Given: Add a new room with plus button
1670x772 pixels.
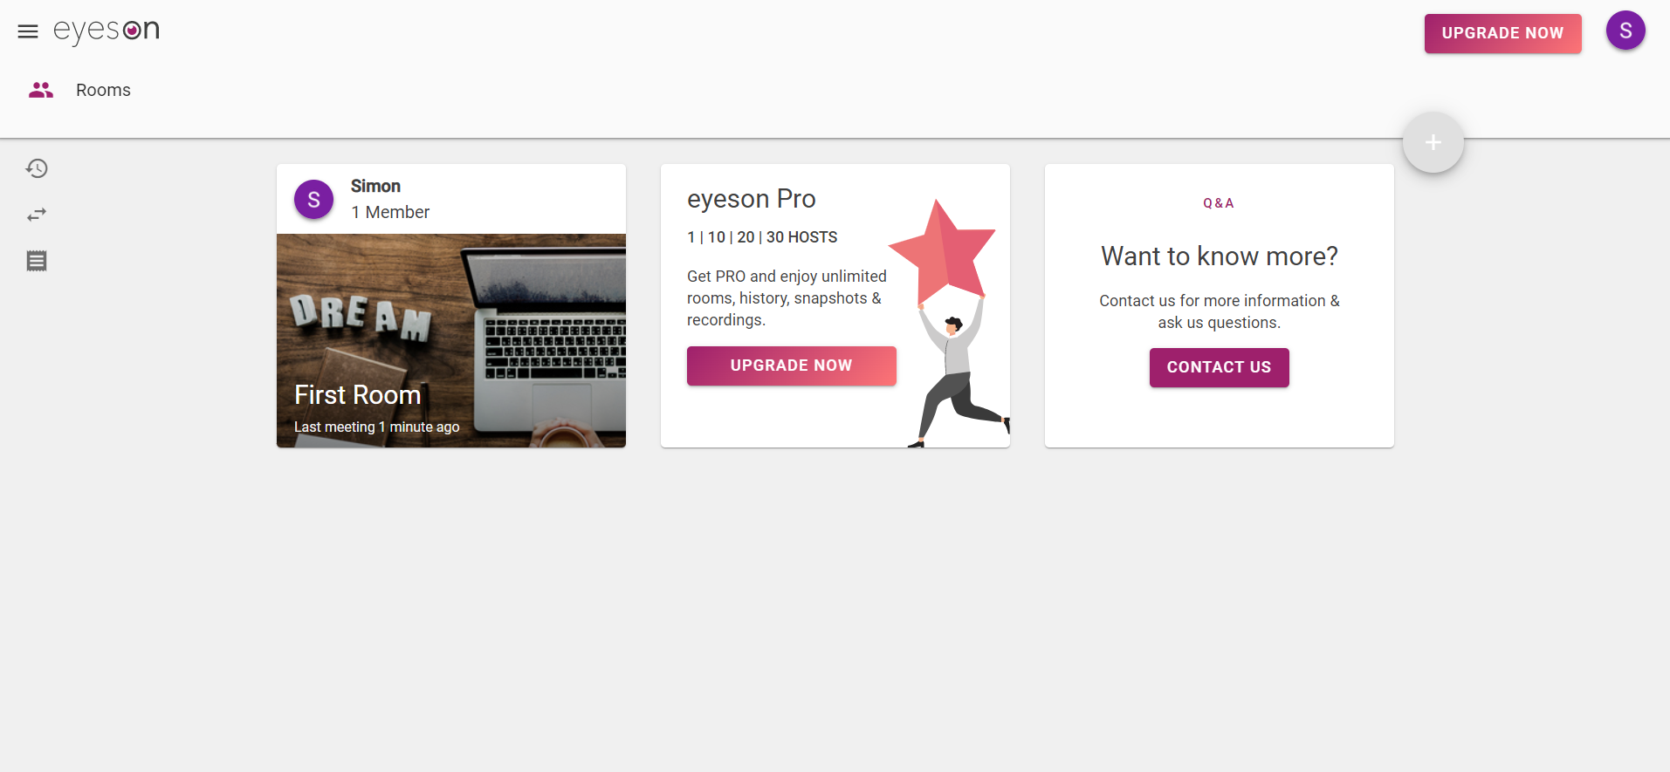Looking at the screenshot, I should (x=1433, y=142).
